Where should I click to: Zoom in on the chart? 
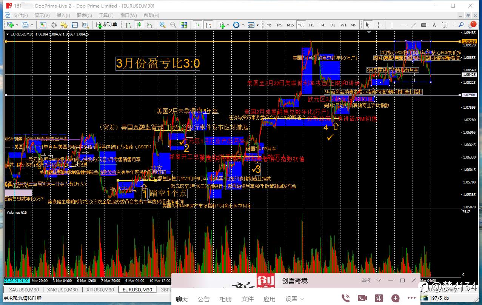coord(163,25)
